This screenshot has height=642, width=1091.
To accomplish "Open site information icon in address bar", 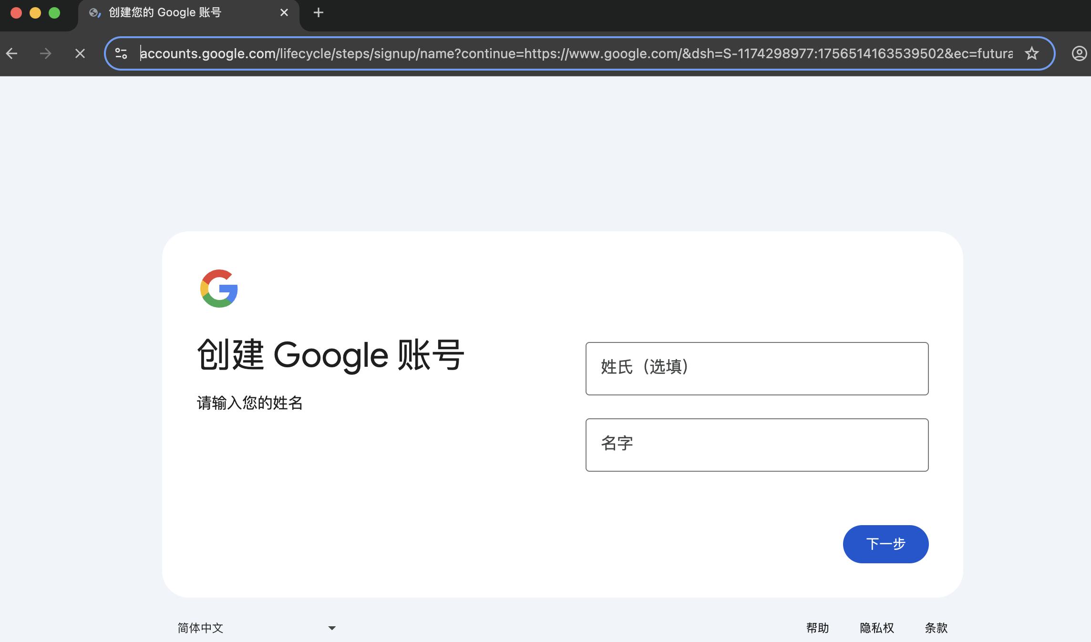I will pos(121,53).
